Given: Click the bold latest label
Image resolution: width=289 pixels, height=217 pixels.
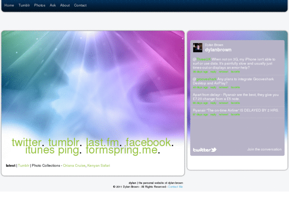Looking at the screenshot, I should pos(10,166).
